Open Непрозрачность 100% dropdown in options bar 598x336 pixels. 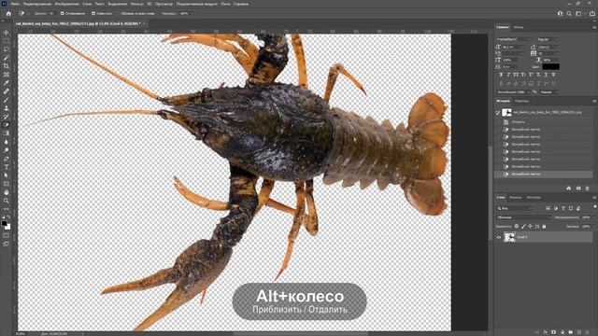[x=192, y=13]
